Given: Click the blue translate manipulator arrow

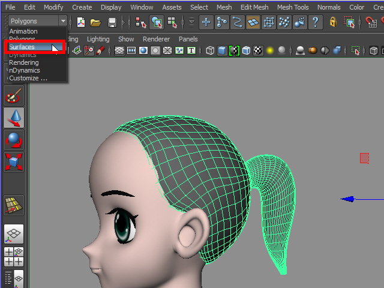Looking at the screenshot, I should click(x=348, y=199).
